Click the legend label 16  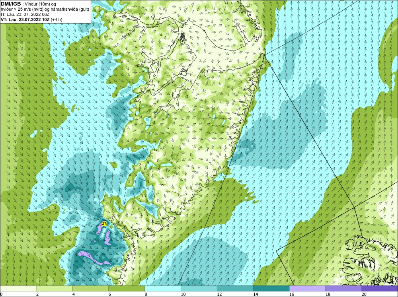(292, 294)
